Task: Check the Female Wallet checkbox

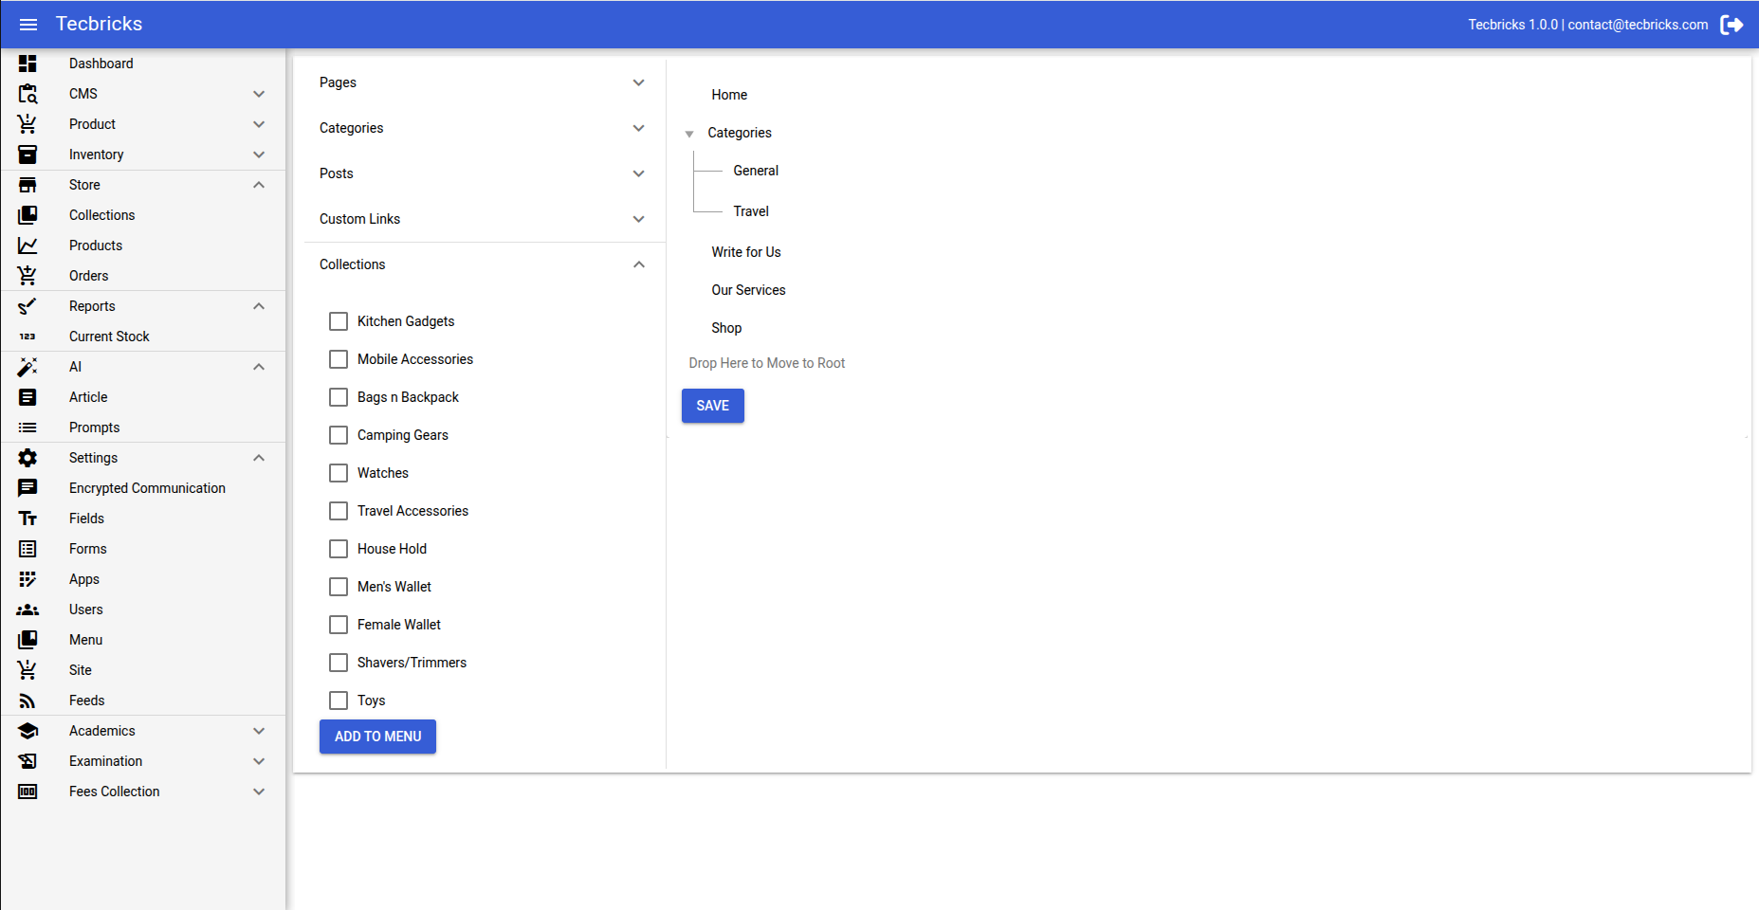Action: (x=339, y=625)
